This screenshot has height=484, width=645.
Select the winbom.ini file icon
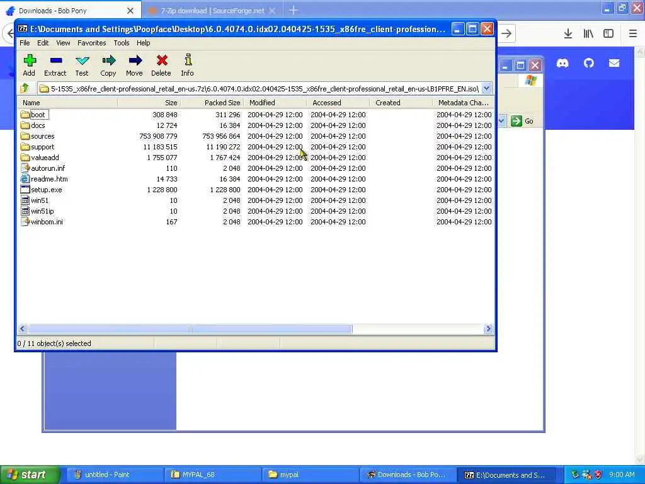tap(25, 221)
